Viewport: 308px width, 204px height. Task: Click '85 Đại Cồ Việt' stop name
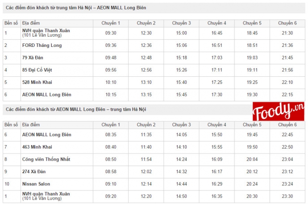(37, 70)
